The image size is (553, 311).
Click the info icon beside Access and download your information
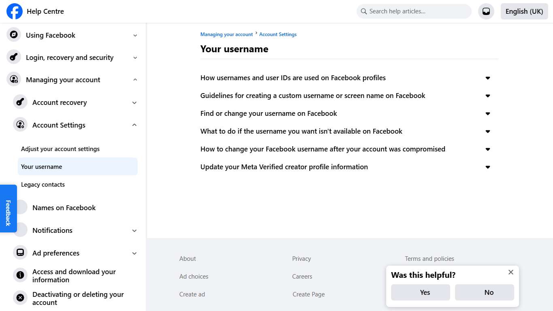point(20,275)
